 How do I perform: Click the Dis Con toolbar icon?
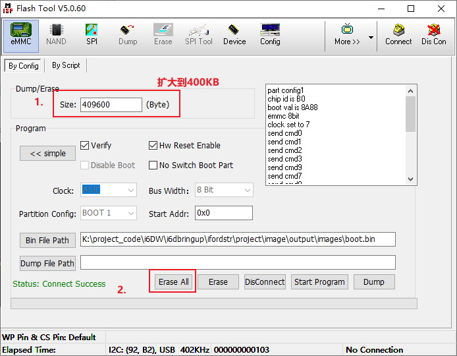pyautogui.click(x=434, y=35)
